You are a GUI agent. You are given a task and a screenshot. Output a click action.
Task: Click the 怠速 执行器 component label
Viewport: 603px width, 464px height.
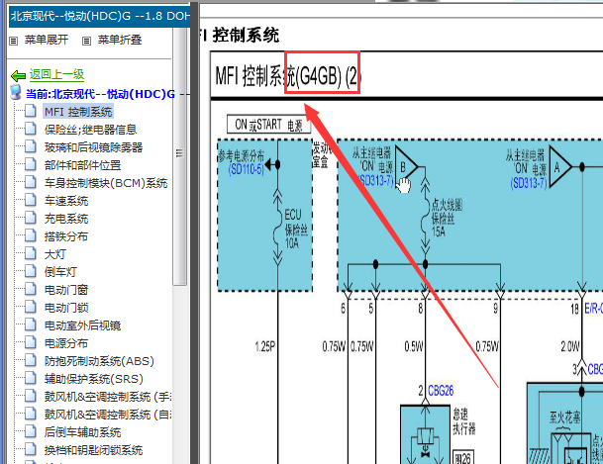(x=463, y=421)
